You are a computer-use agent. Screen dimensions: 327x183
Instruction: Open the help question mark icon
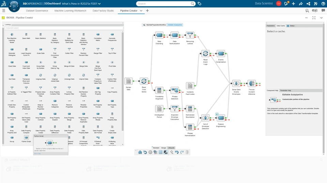pos(323,3)
